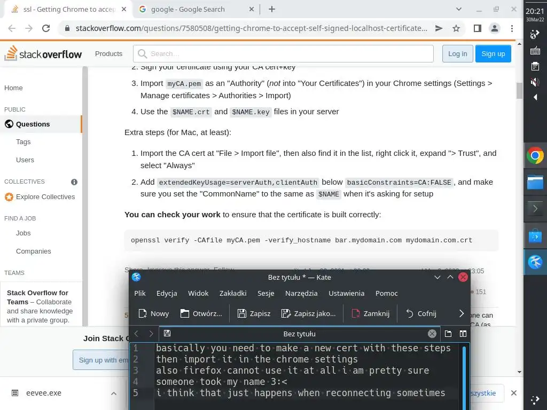The width and height of the screenshot is (547, 410).
Task: Open Questions in the sidebar
Action: click(x=41, y=124)
